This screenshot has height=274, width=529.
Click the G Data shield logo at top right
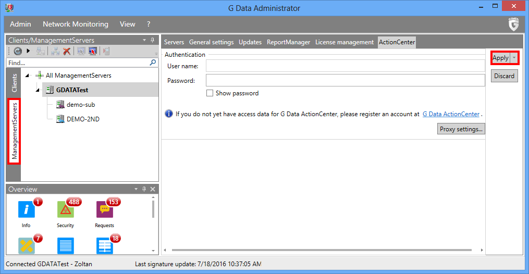(513, 24)
